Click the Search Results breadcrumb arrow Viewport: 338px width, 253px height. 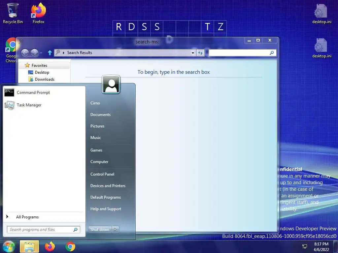click(64, 53)
